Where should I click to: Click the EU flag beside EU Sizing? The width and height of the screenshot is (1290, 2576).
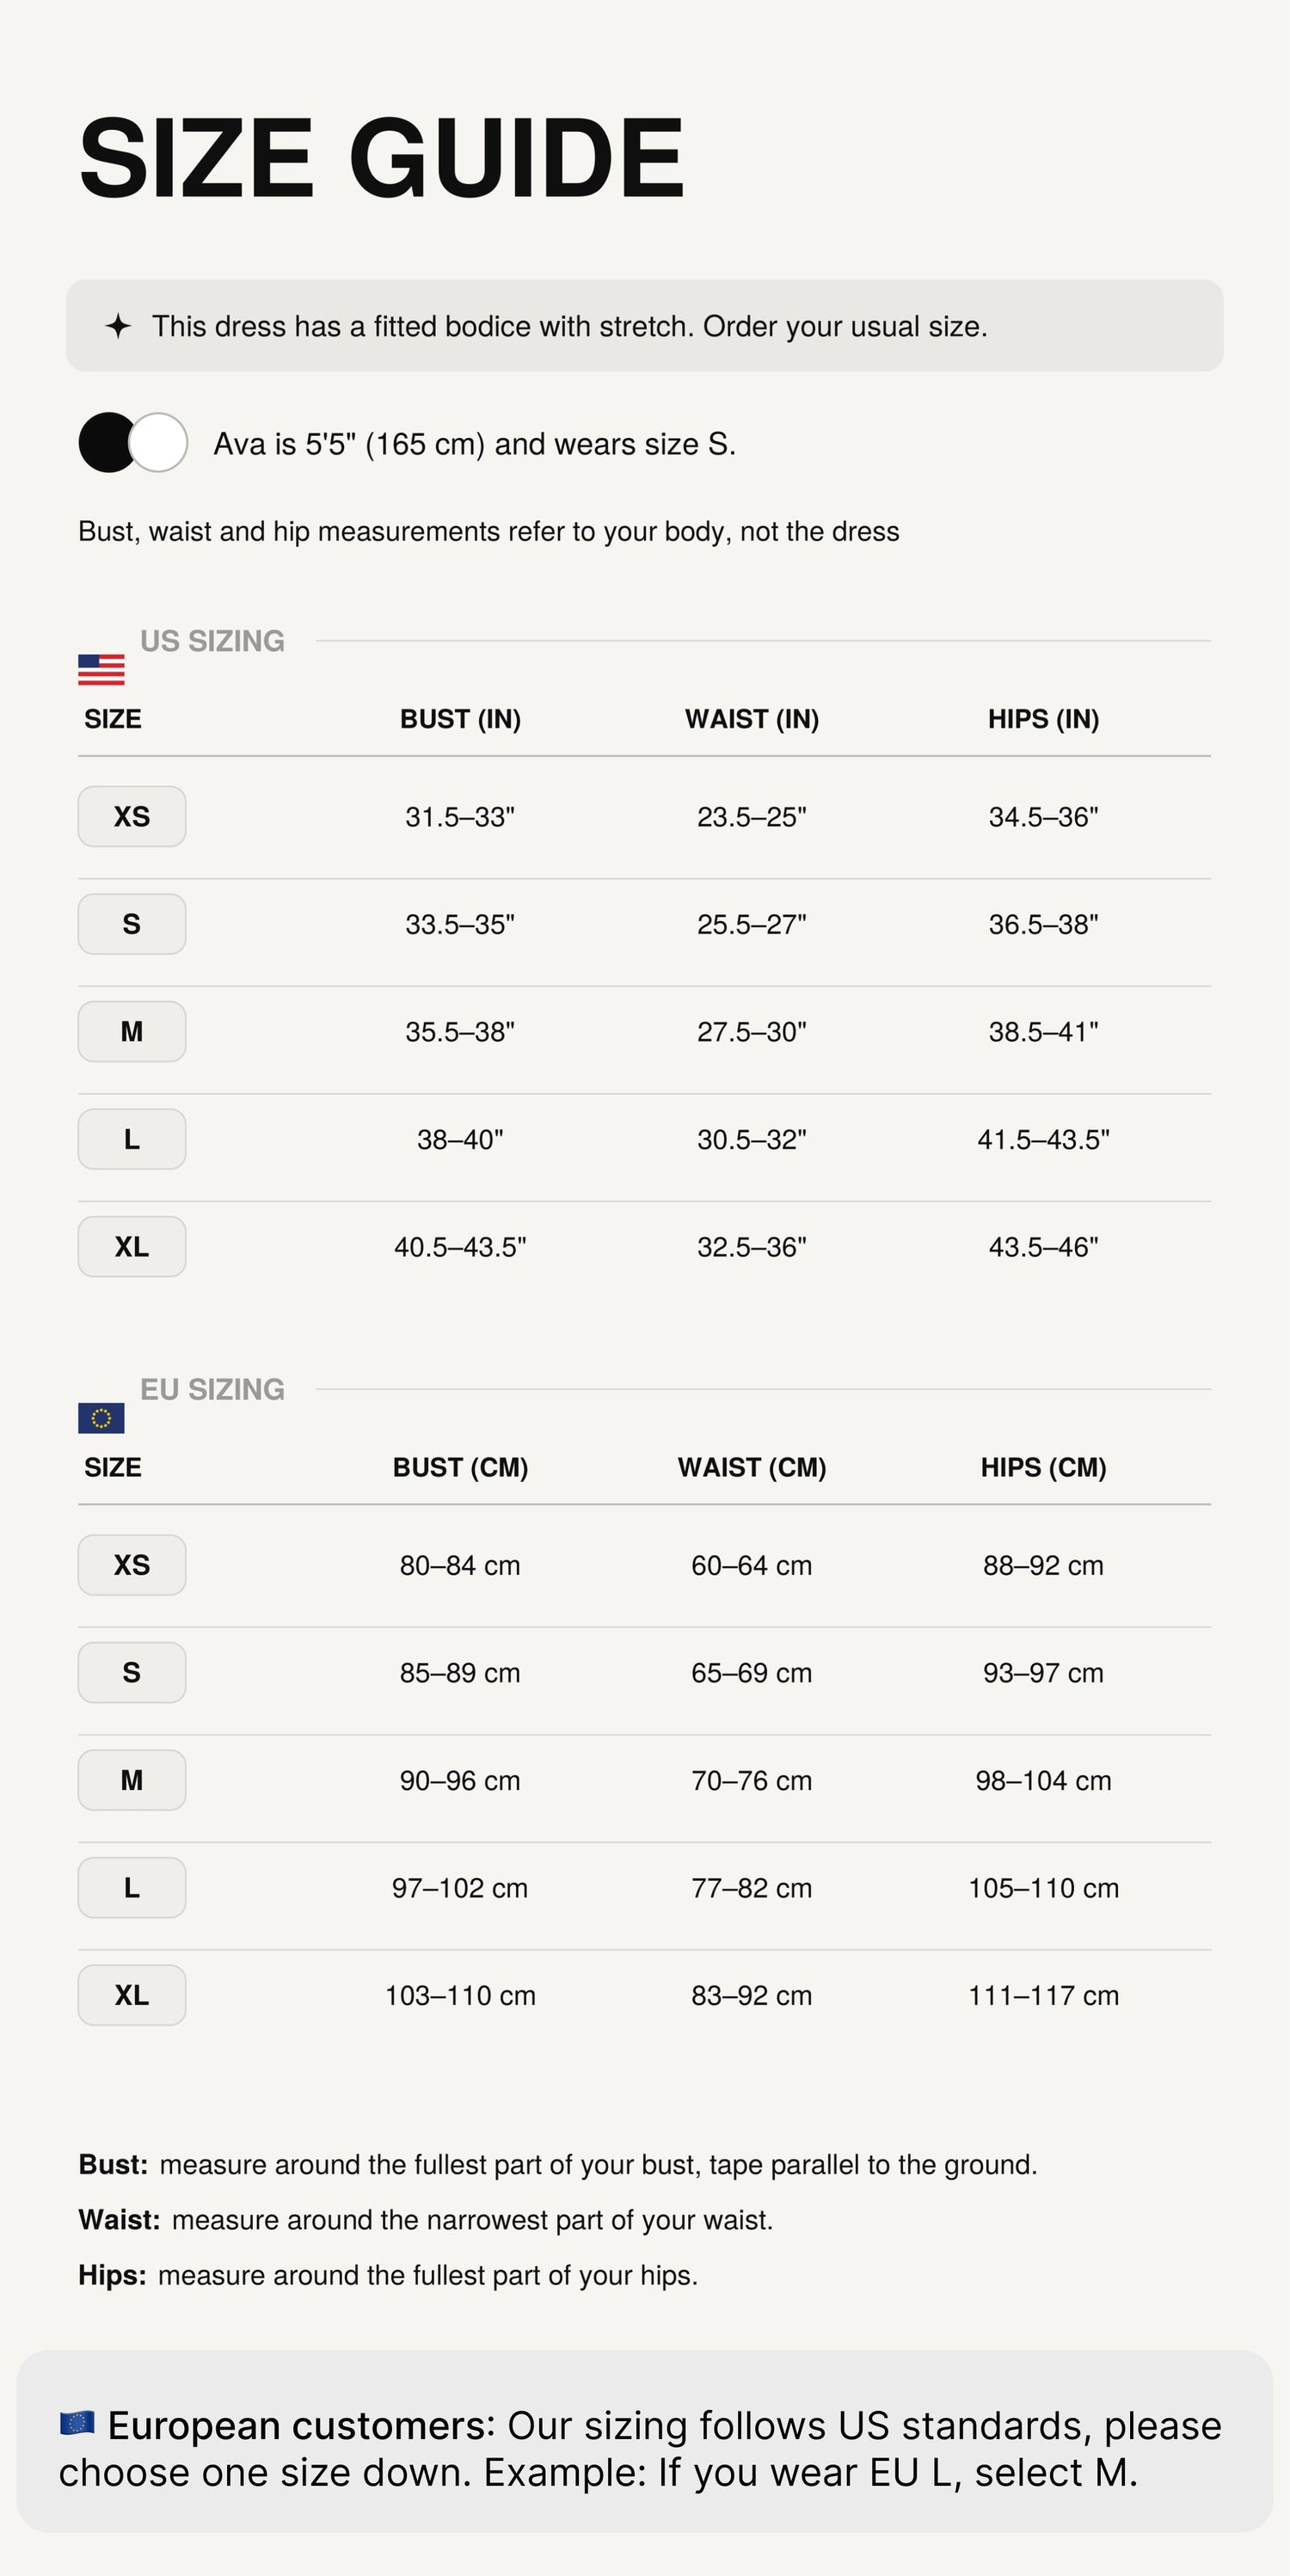point(101,1417)
